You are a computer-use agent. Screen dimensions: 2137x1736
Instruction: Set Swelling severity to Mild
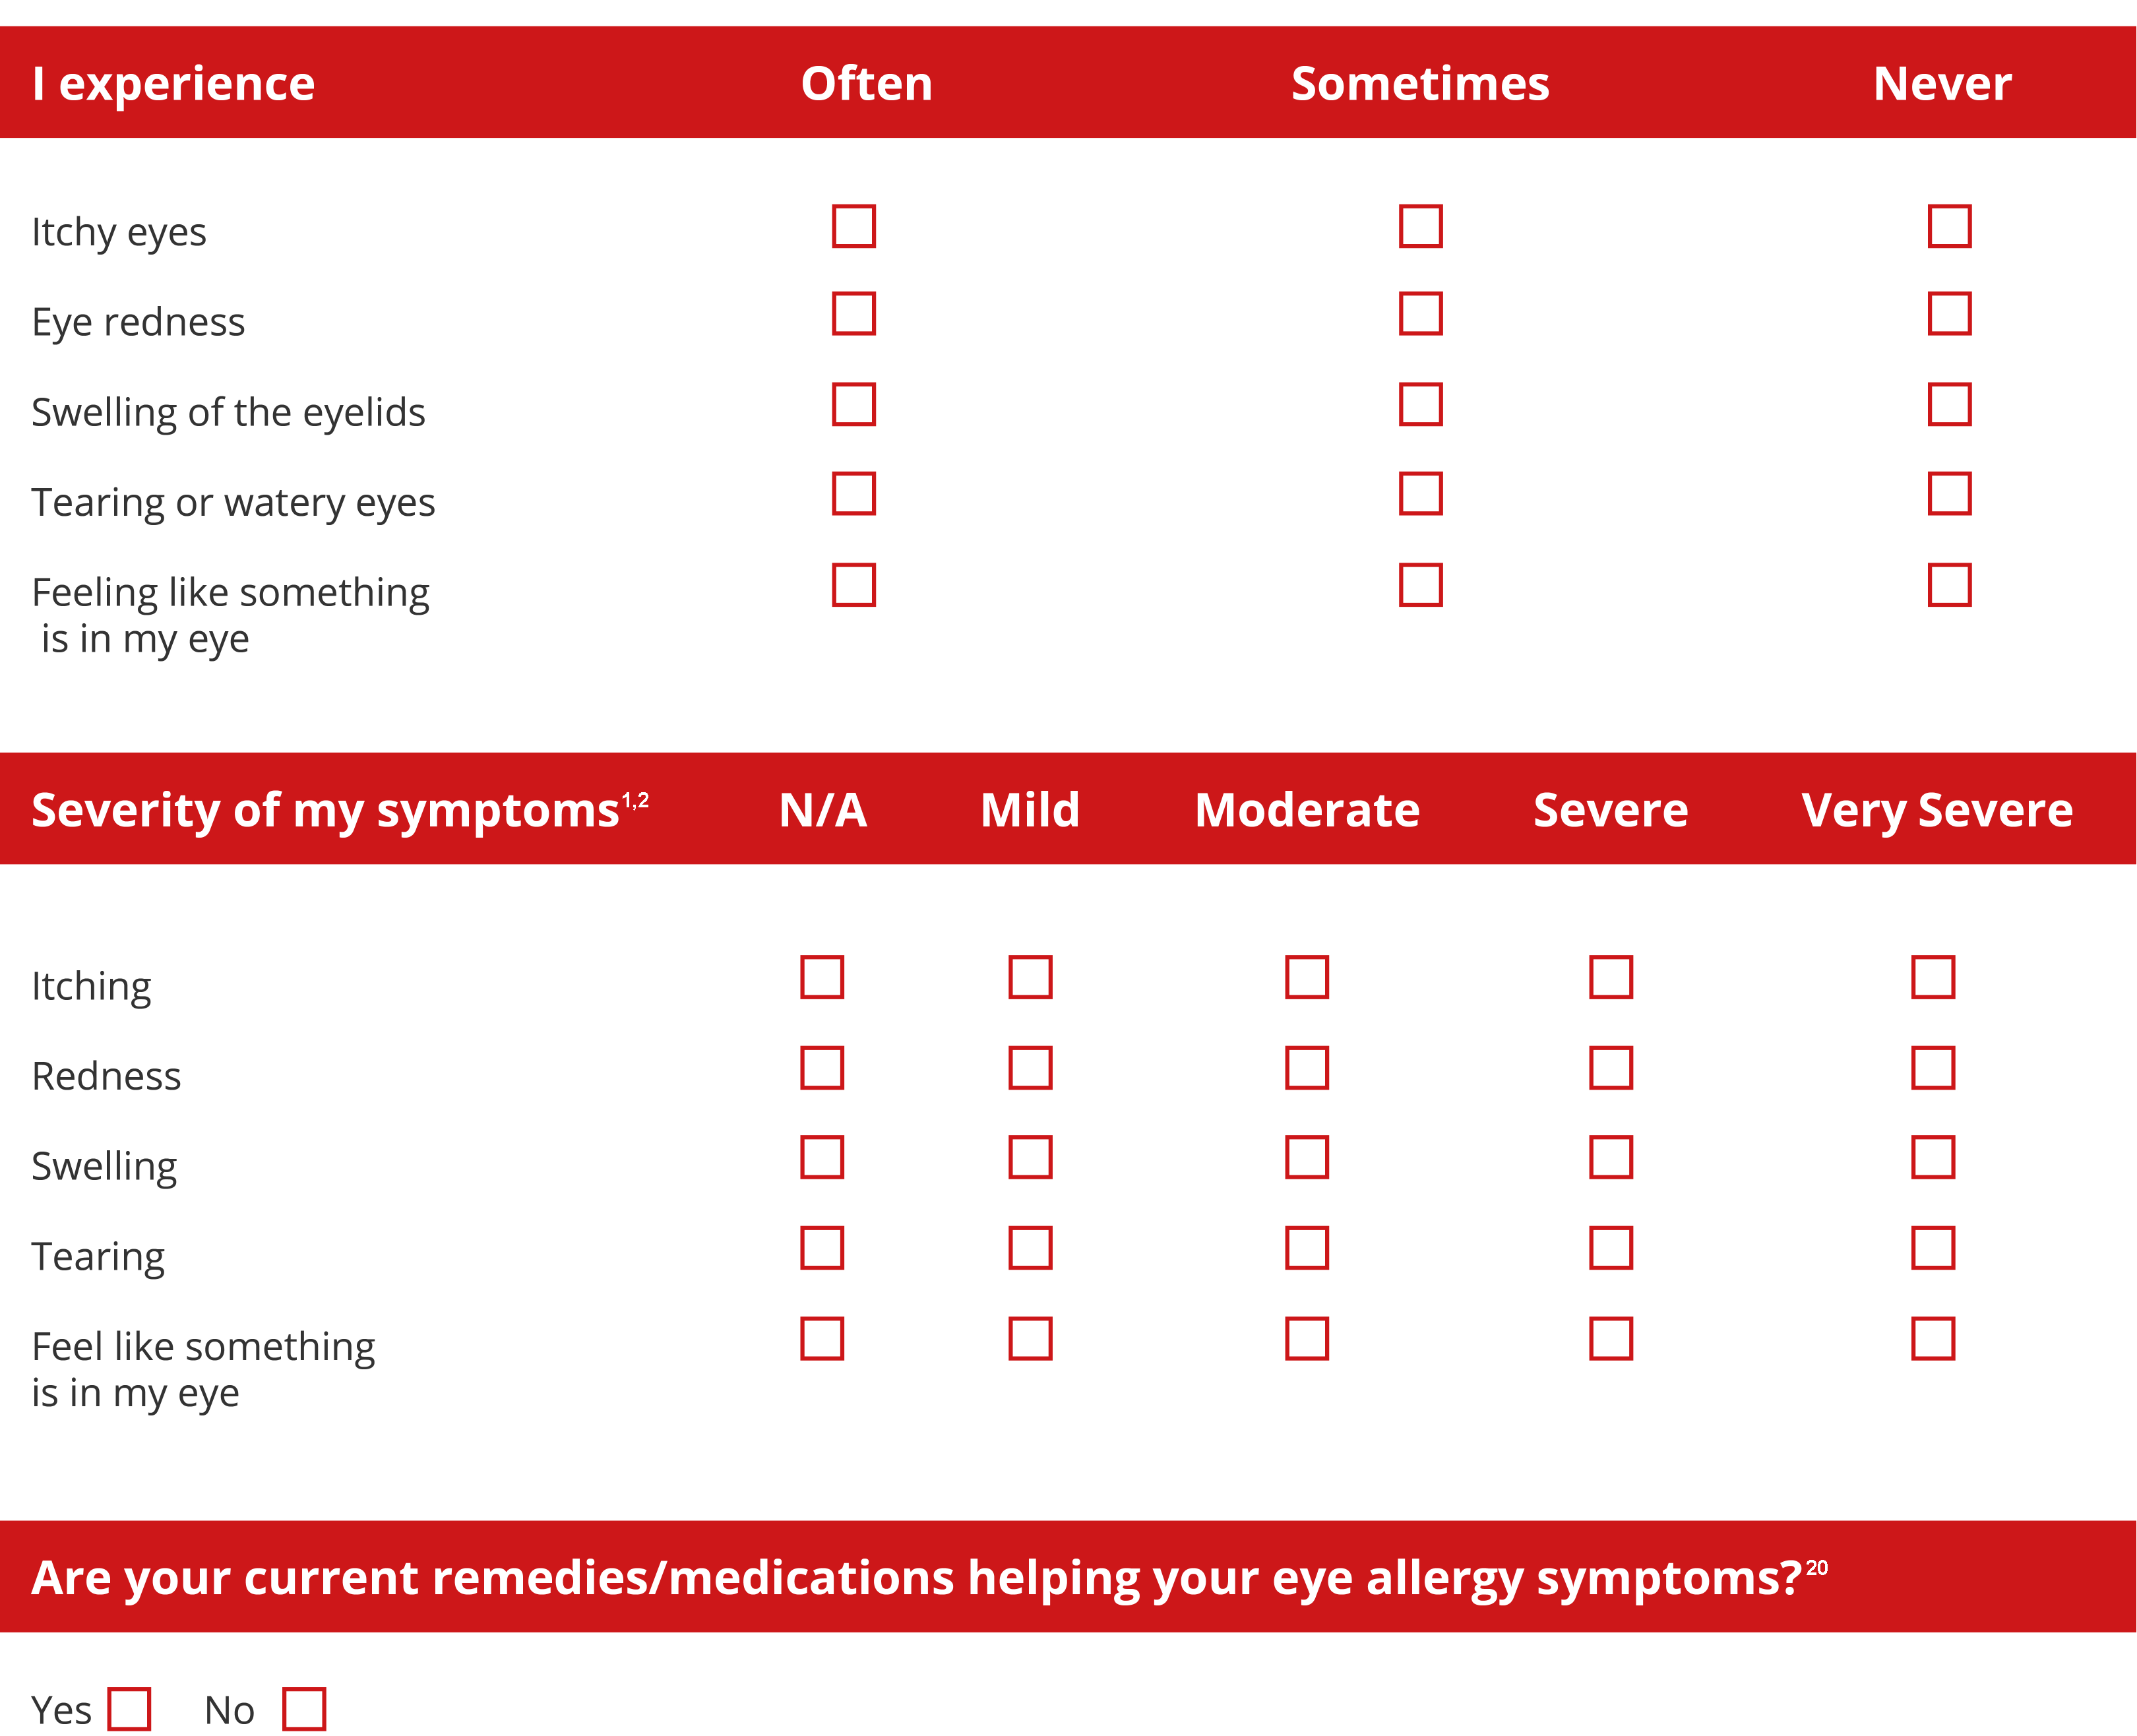[x=1030, y=1157]
